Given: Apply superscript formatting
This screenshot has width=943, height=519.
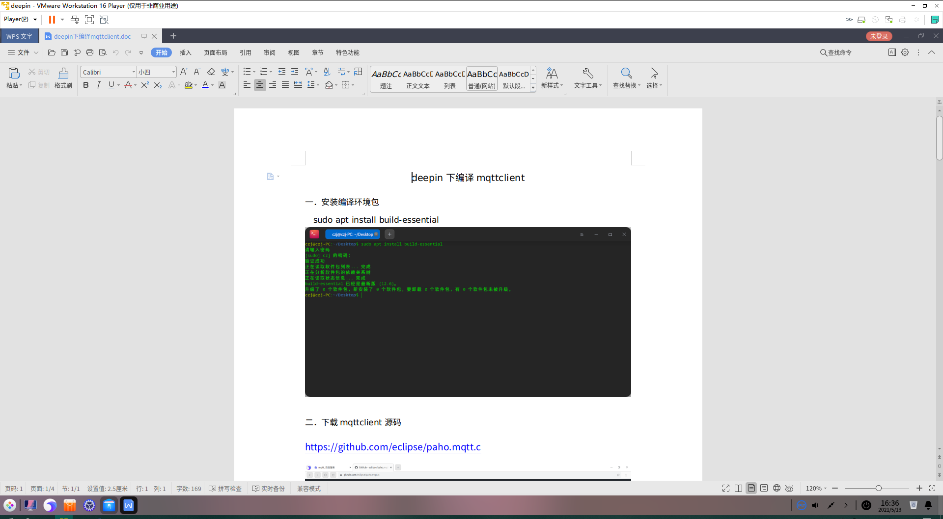Looking at the screenshot, I should click(x=145, y=85).
